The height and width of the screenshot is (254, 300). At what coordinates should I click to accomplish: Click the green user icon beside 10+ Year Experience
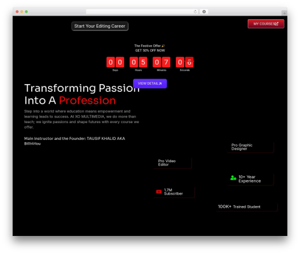point(233,178)
